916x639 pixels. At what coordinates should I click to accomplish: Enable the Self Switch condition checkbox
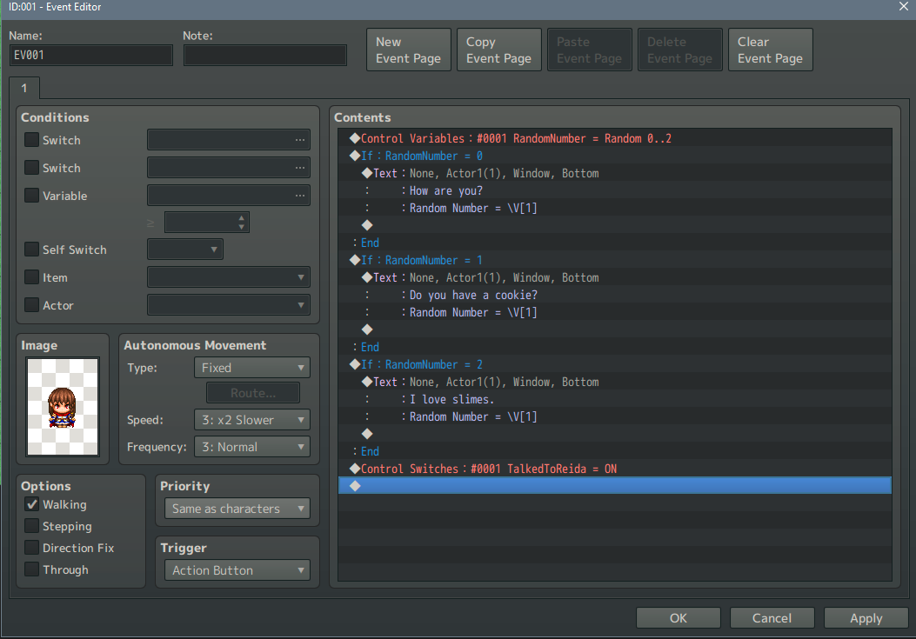point(32,250)
